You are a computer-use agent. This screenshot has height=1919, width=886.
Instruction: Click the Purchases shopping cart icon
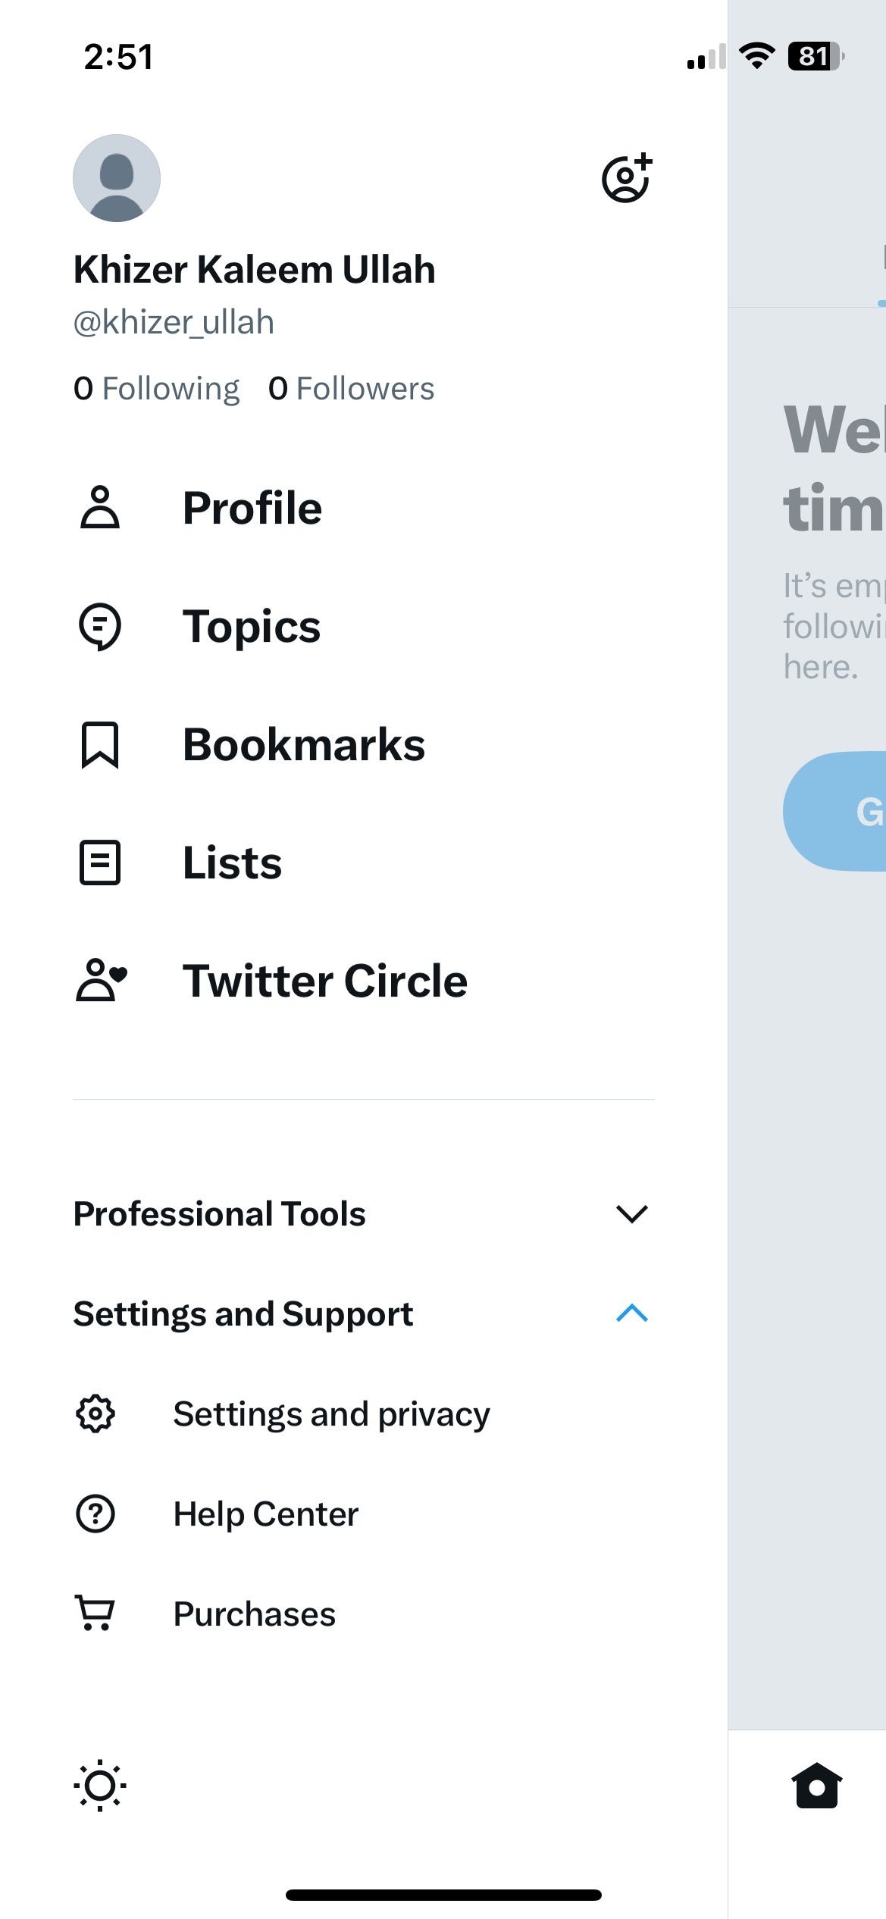pos(95,1613)
